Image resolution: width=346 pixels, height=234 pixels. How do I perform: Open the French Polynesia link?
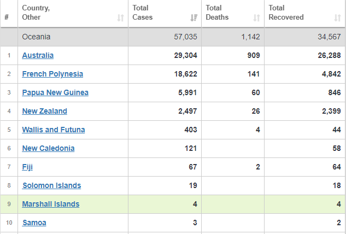pos(52,74)
